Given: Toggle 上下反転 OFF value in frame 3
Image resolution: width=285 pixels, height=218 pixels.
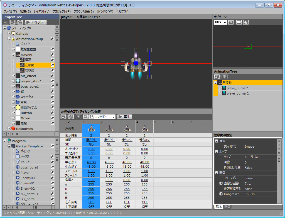Looking at the screenshot, I should point(127,207).
